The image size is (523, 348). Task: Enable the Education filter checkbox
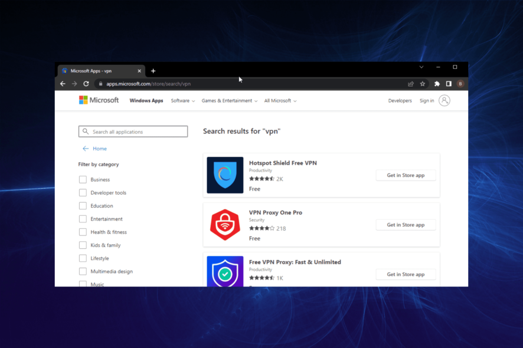(83, 206)
